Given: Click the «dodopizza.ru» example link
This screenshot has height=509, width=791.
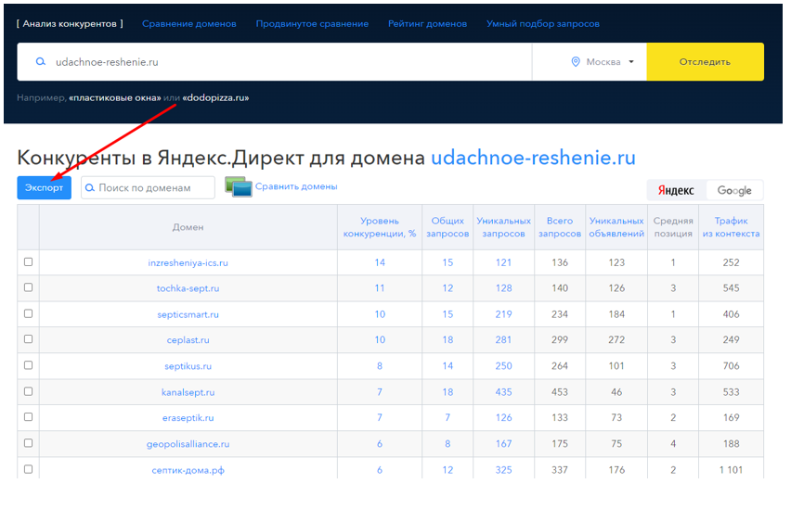Looking at the screenshot, I should 215,97.
